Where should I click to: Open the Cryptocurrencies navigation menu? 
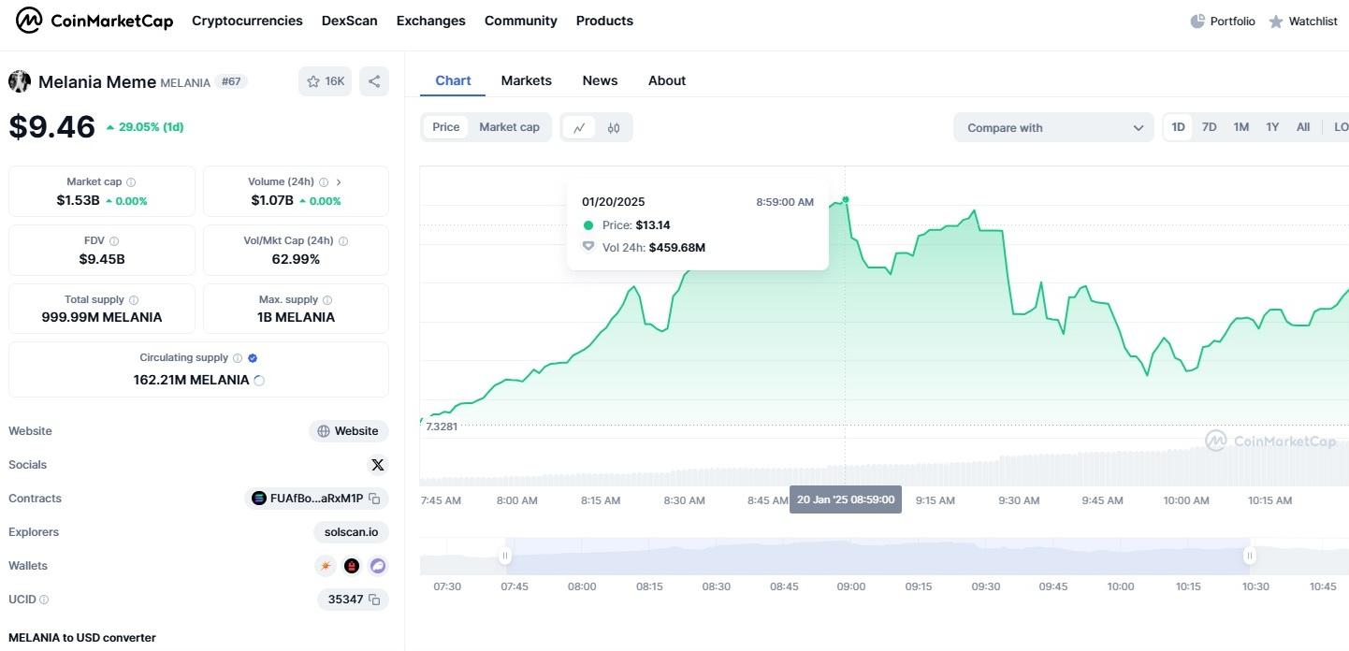(x=247, y=21)
